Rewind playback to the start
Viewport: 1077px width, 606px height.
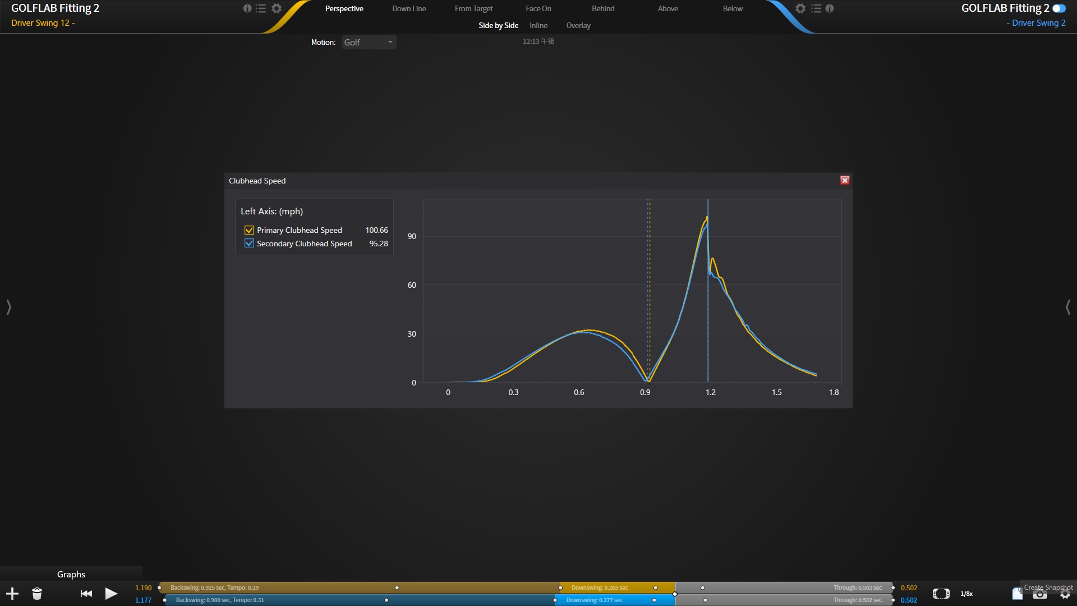pos(86,594)
